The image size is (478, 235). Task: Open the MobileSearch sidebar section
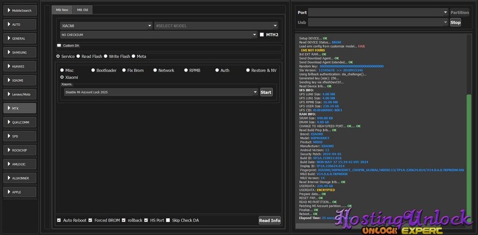(20, 10)
